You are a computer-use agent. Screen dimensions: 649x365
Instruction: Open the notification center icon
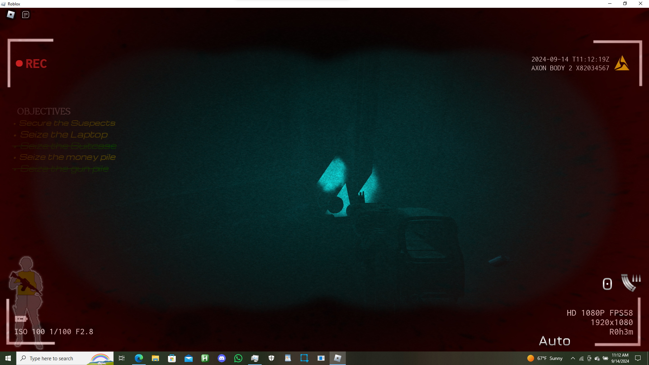click(x=638, y=358)
